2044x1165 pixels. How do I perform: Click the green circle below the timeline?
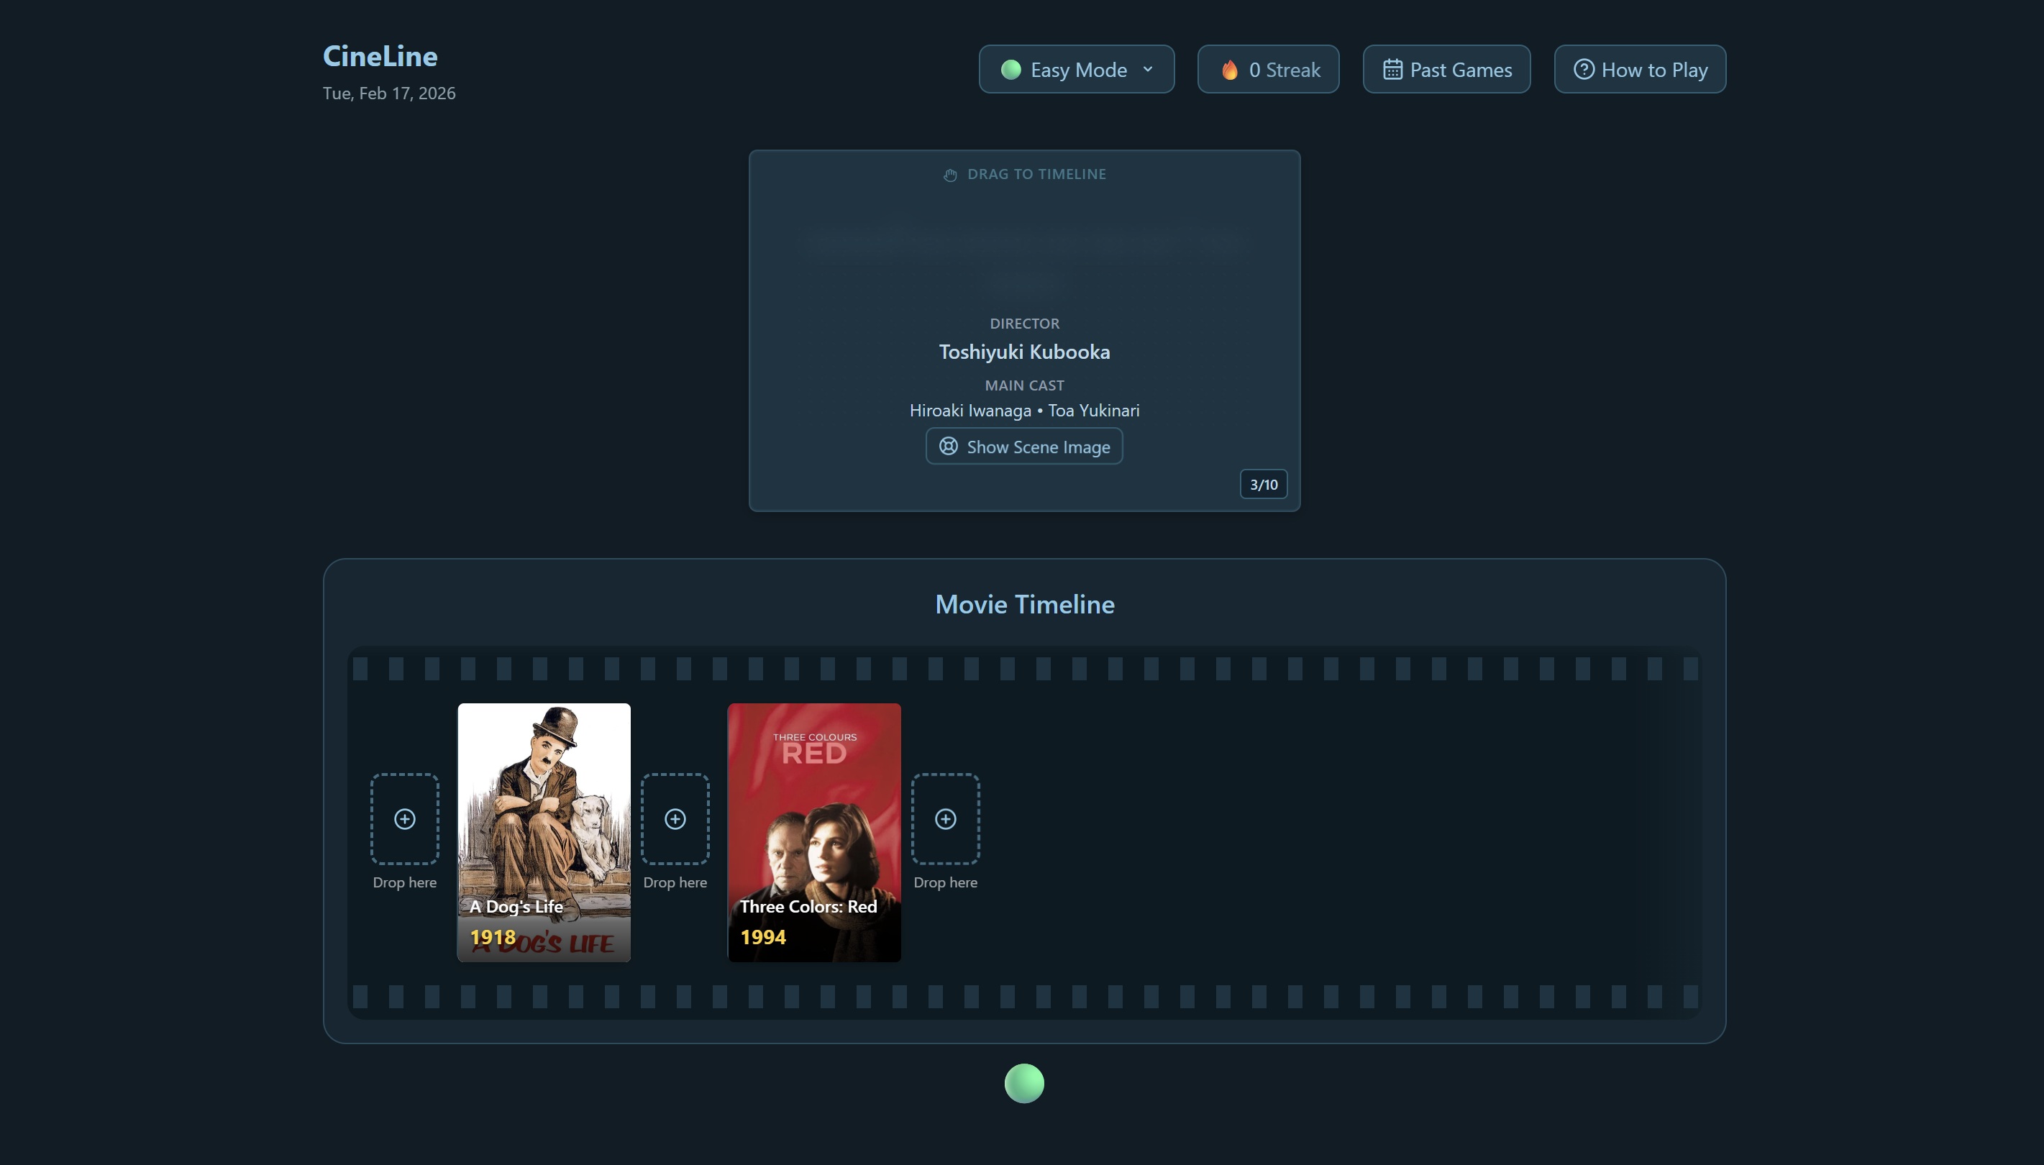[1024, 1084]
